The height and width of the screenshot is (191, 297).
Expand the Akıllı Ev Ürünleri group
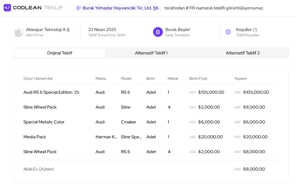[39, 169]
